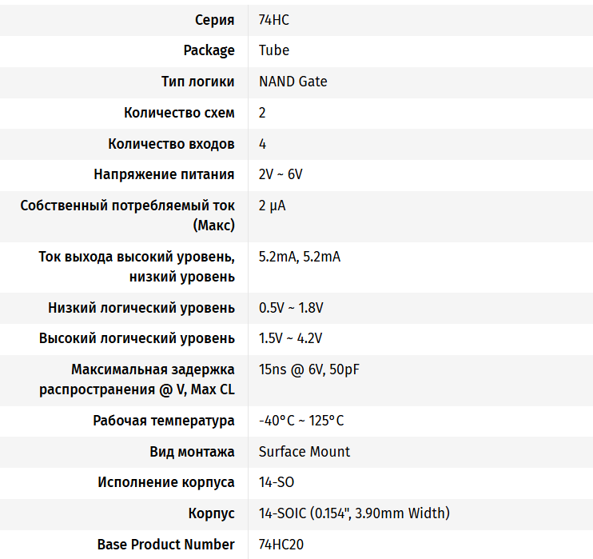
Task: Click the "Серия" row label
Action: [x=214, y=20]
